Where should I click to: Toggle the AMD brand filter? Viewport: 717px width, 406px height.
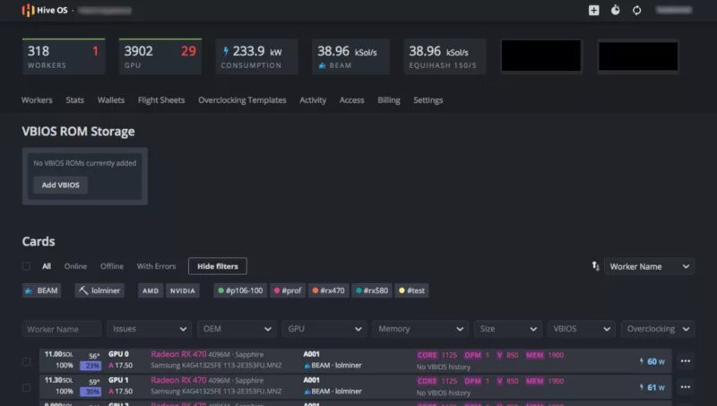point(151,290)
